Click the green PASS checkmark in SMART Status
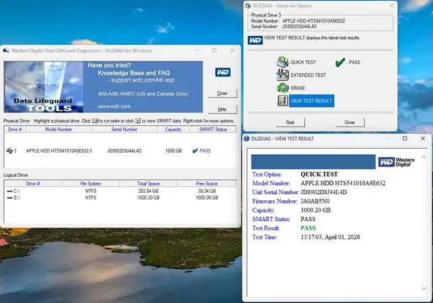This screenshot has width=433, height=303. pos(195,151)
